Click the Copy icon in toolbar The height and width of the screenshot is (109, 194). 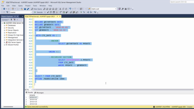63,9
